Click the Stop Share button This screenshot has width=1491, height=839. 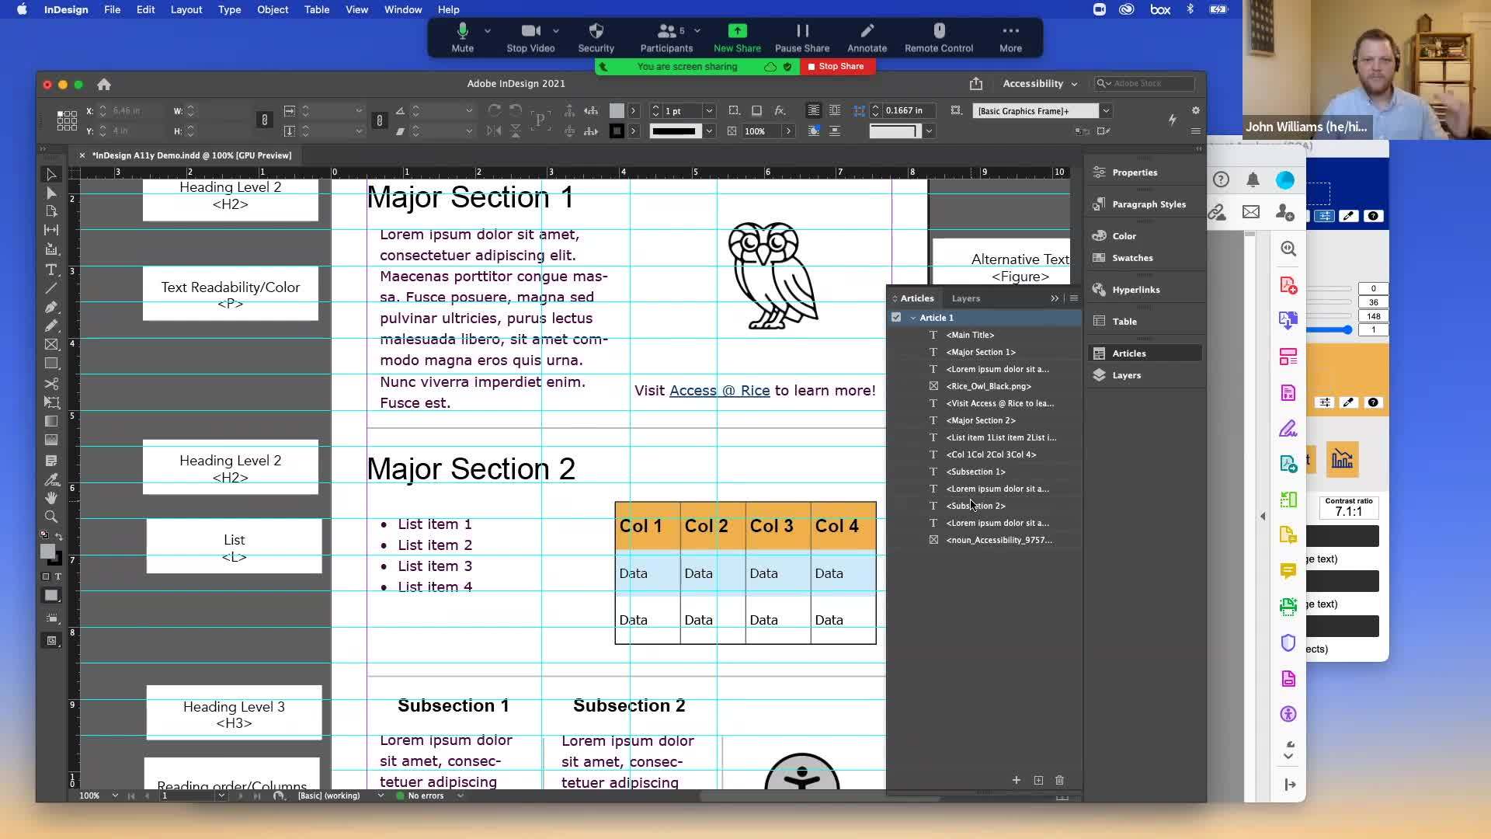(x=836, y=67)
